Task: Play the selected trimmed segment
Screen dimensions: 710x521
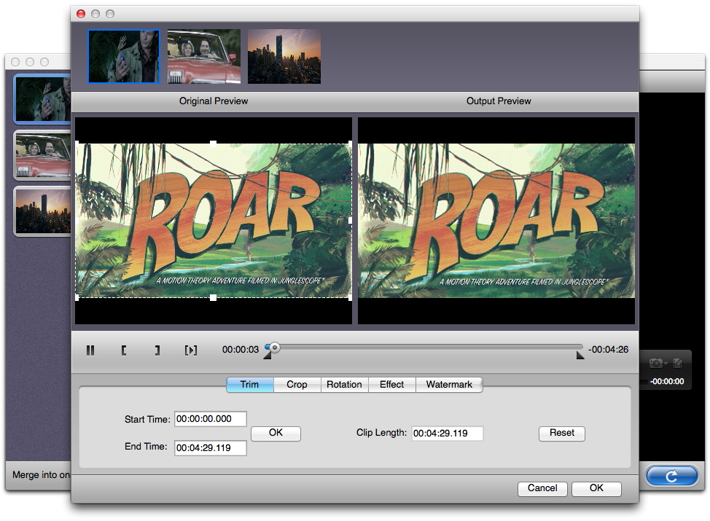Action: click(191, 350)
